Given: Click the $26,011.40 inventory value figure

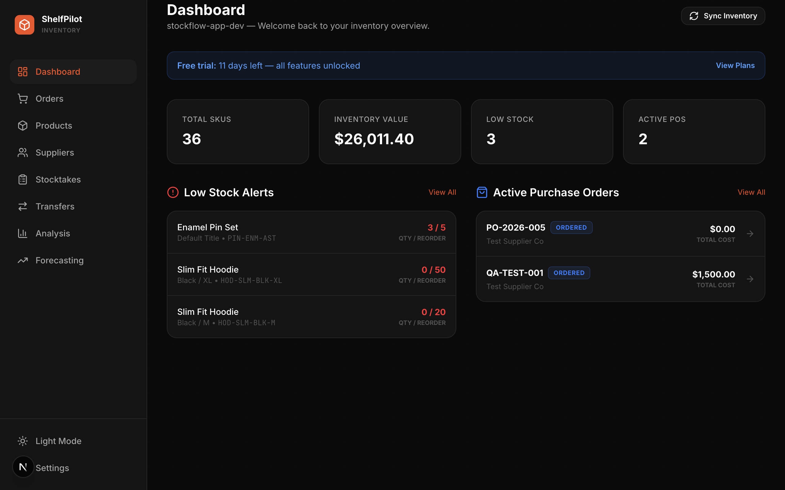Looking at the screenshot, I should 374,139.
